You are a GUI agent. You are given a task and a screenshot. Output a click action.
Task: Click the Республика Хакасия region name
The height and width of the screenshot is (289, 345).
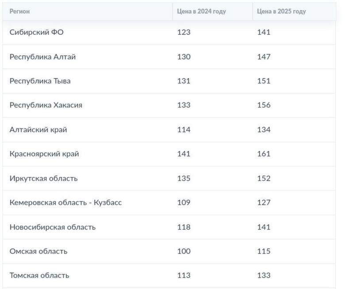tap(46, 105)
